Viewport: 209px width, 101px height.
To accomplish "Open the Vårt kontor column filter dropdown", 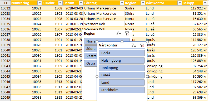I will click(x=180, y=3).
